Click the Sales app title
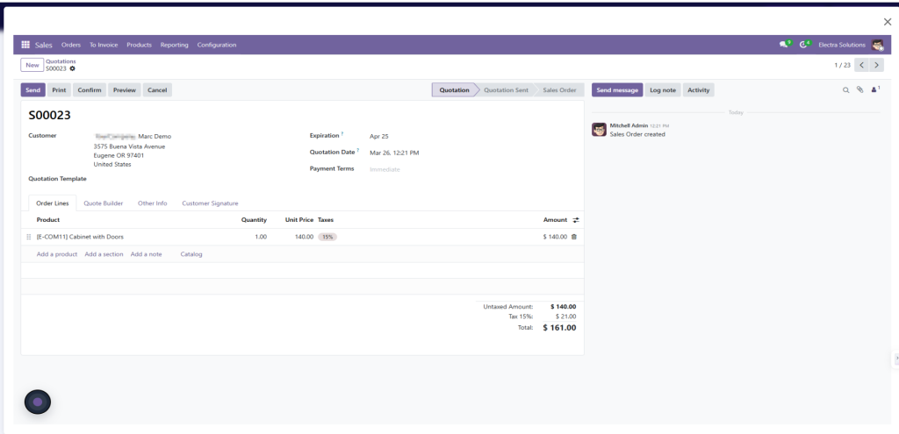This screenshot has width=899, height=434. click(44, 45)
